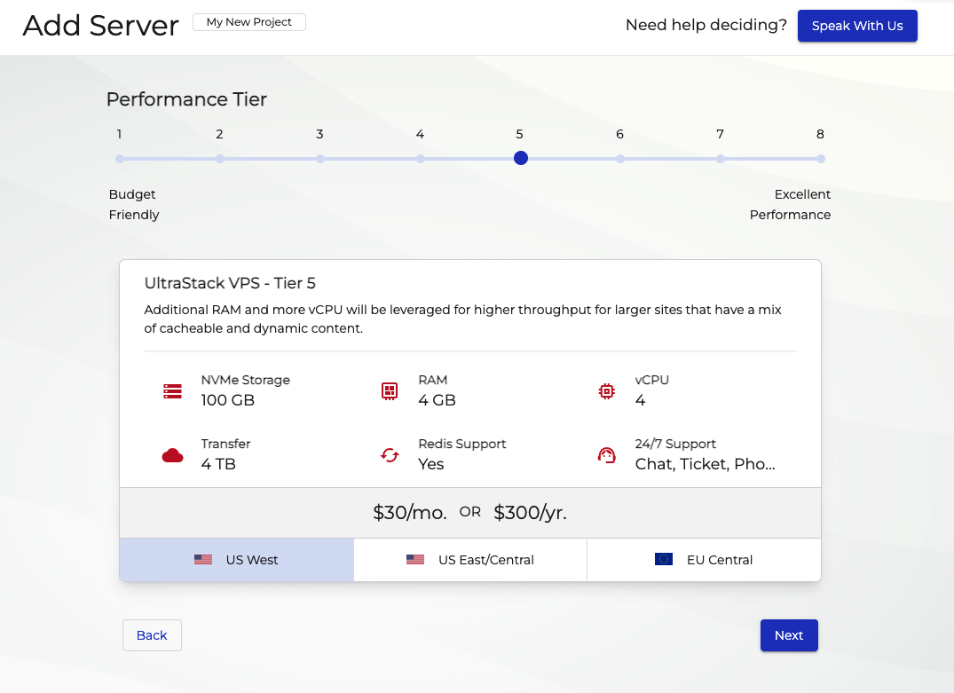
Task: Open the My New Project tag
Action: tap(249, 22)
